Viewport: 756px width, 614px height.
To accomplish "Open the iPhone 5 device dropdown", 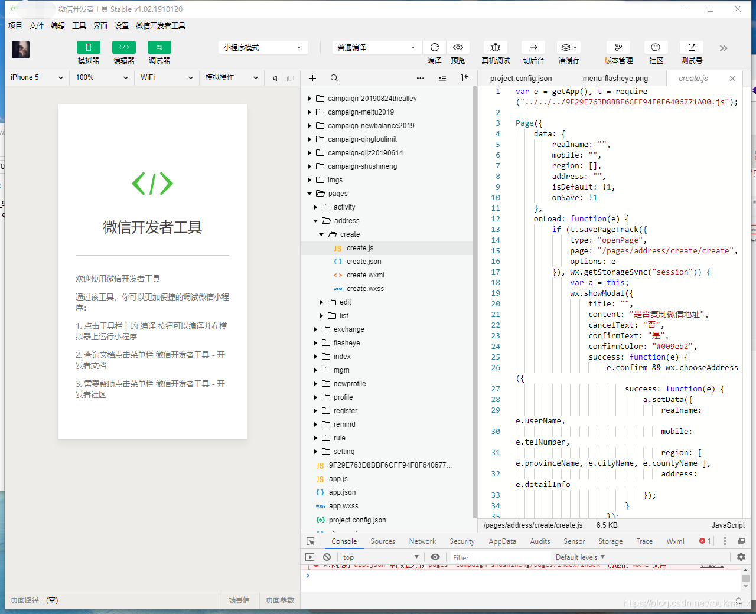I will click(x=37, y=77).
